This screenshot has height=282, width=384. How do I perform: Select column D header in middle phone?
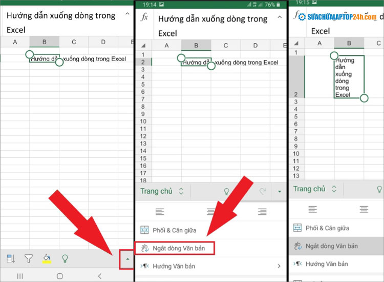pos(255,45)
